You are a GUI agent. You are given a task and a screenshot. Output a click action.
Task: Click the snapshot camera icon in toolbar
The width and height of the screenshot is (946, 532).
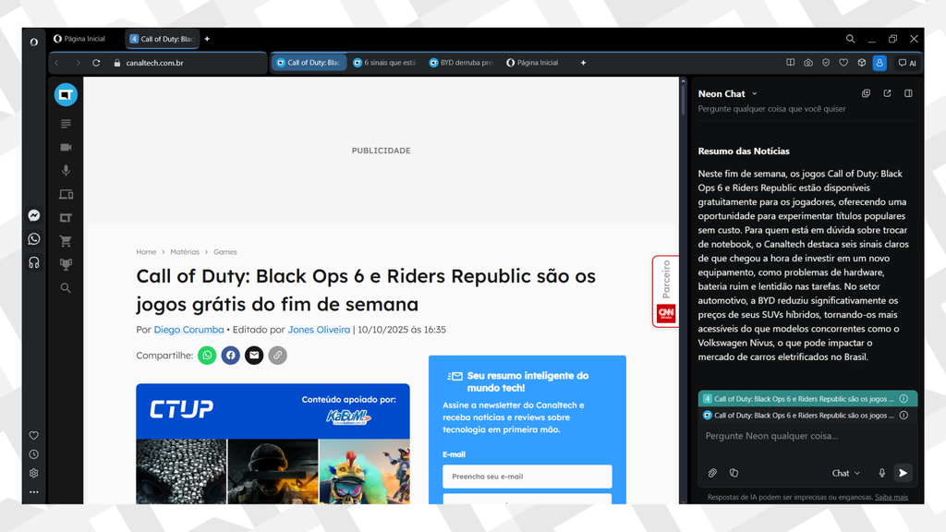[x=808, y=63]
